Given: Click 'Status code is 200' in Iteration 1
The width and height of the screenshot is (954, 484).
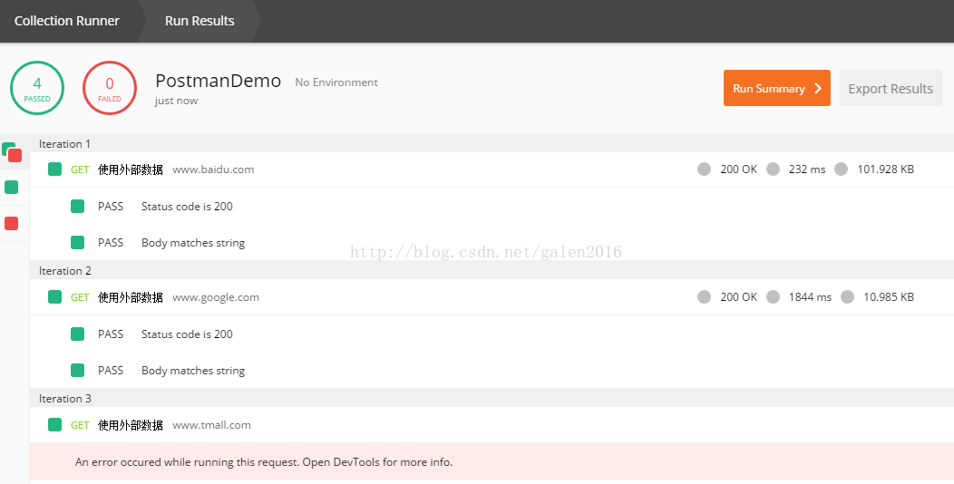Looking at the screenshot, I should (187, 206).
